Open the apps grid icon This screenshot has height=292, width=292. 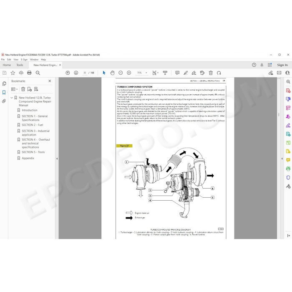pyautogui.click(x=269, y=65)
